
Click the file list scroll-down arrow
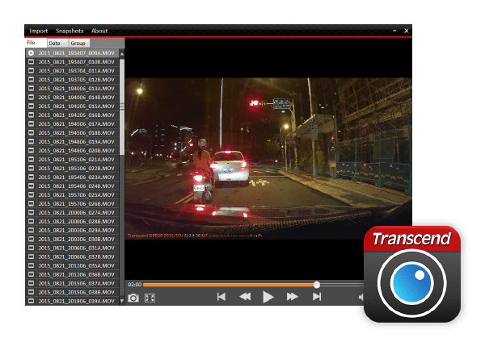pos(122,300)
